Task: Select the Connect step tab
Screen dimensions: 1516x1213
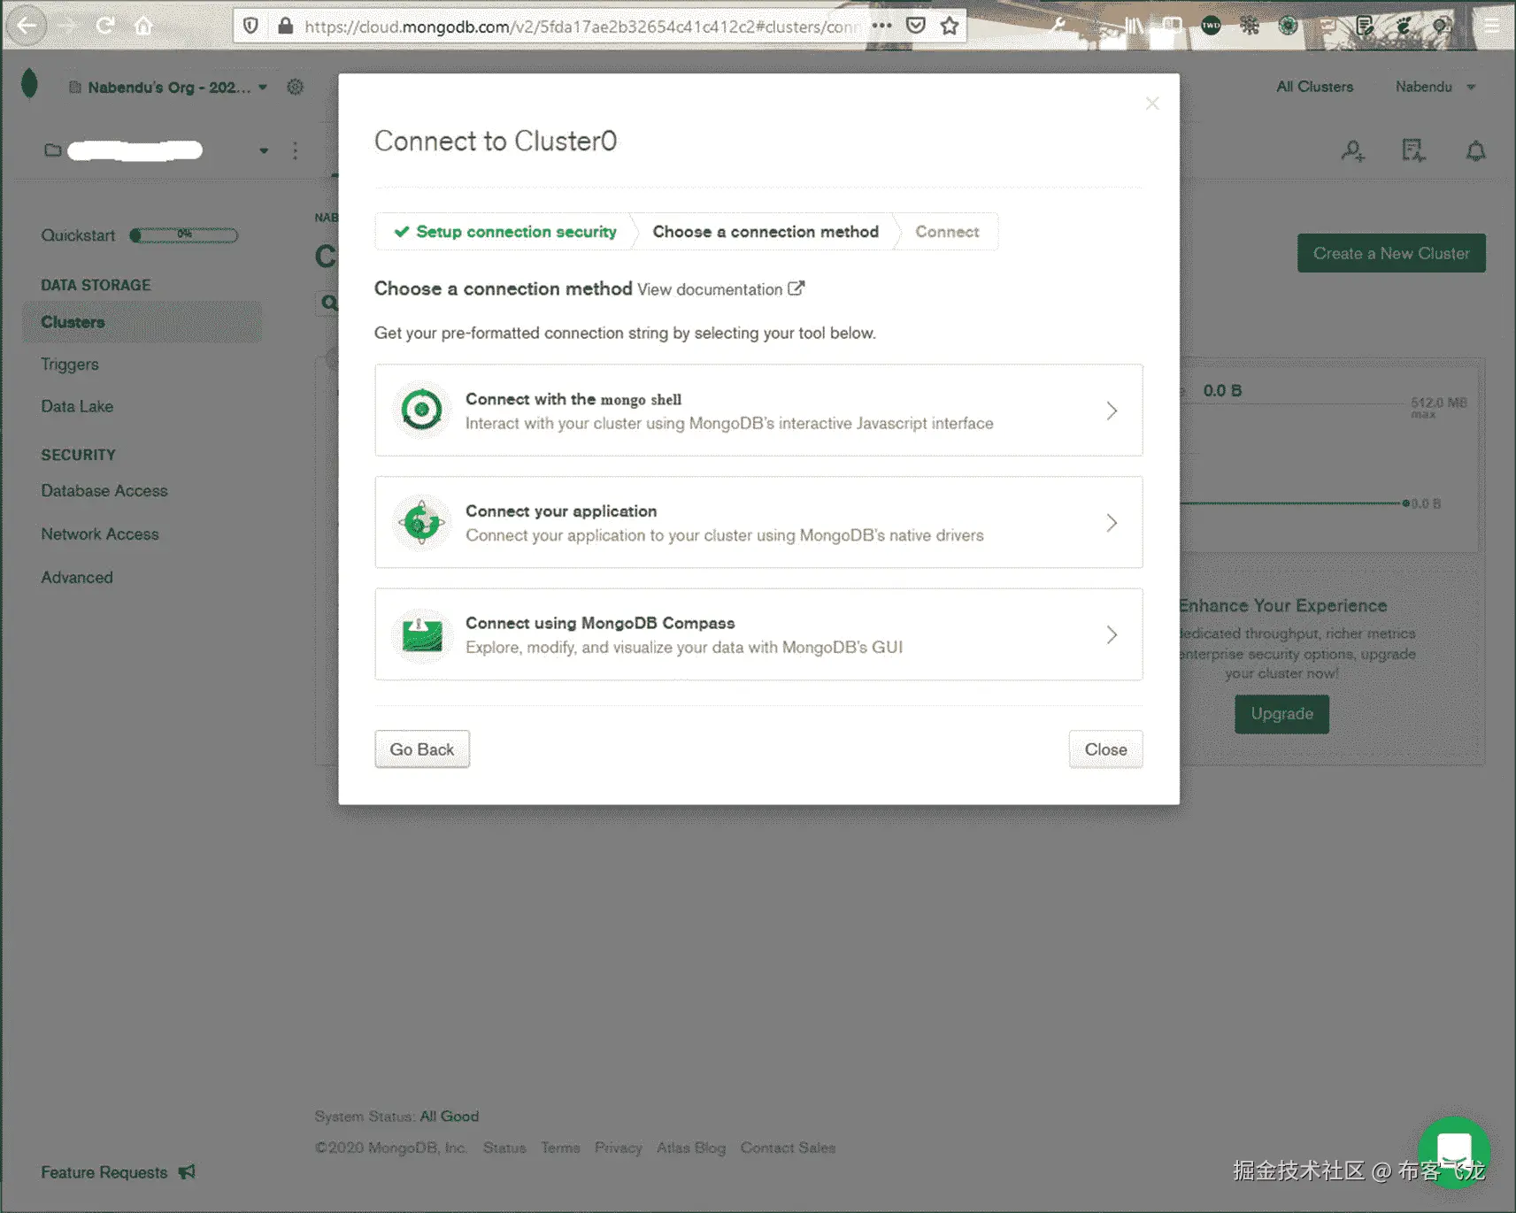Action: (x=947, y=232)
